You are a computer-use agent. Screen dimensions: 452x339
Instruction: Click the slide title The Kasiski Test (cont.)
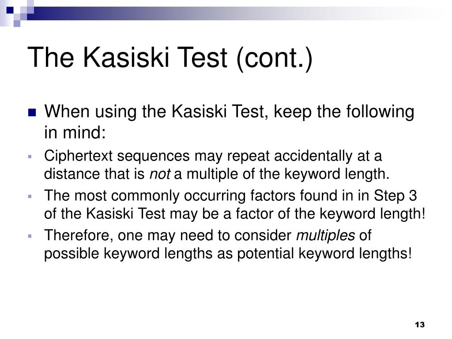pos(170,58)
